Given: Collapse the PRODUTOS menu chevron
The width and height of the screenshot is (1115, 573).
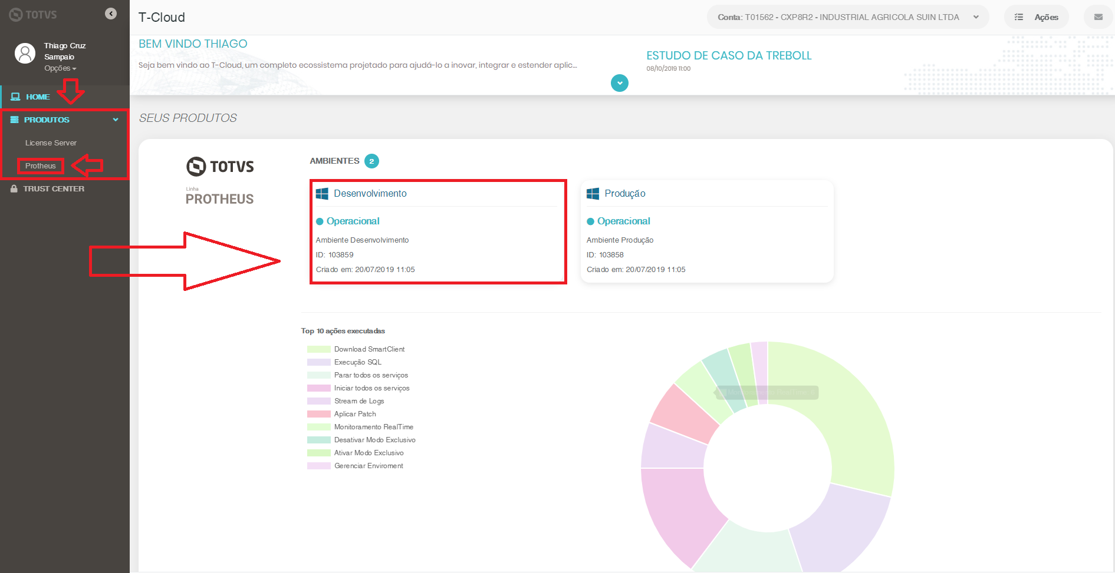Looking at the screenshot, I should pyautogui.click(x=116, y=120).
